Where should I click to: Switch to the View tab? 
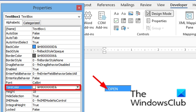point(161,5)
